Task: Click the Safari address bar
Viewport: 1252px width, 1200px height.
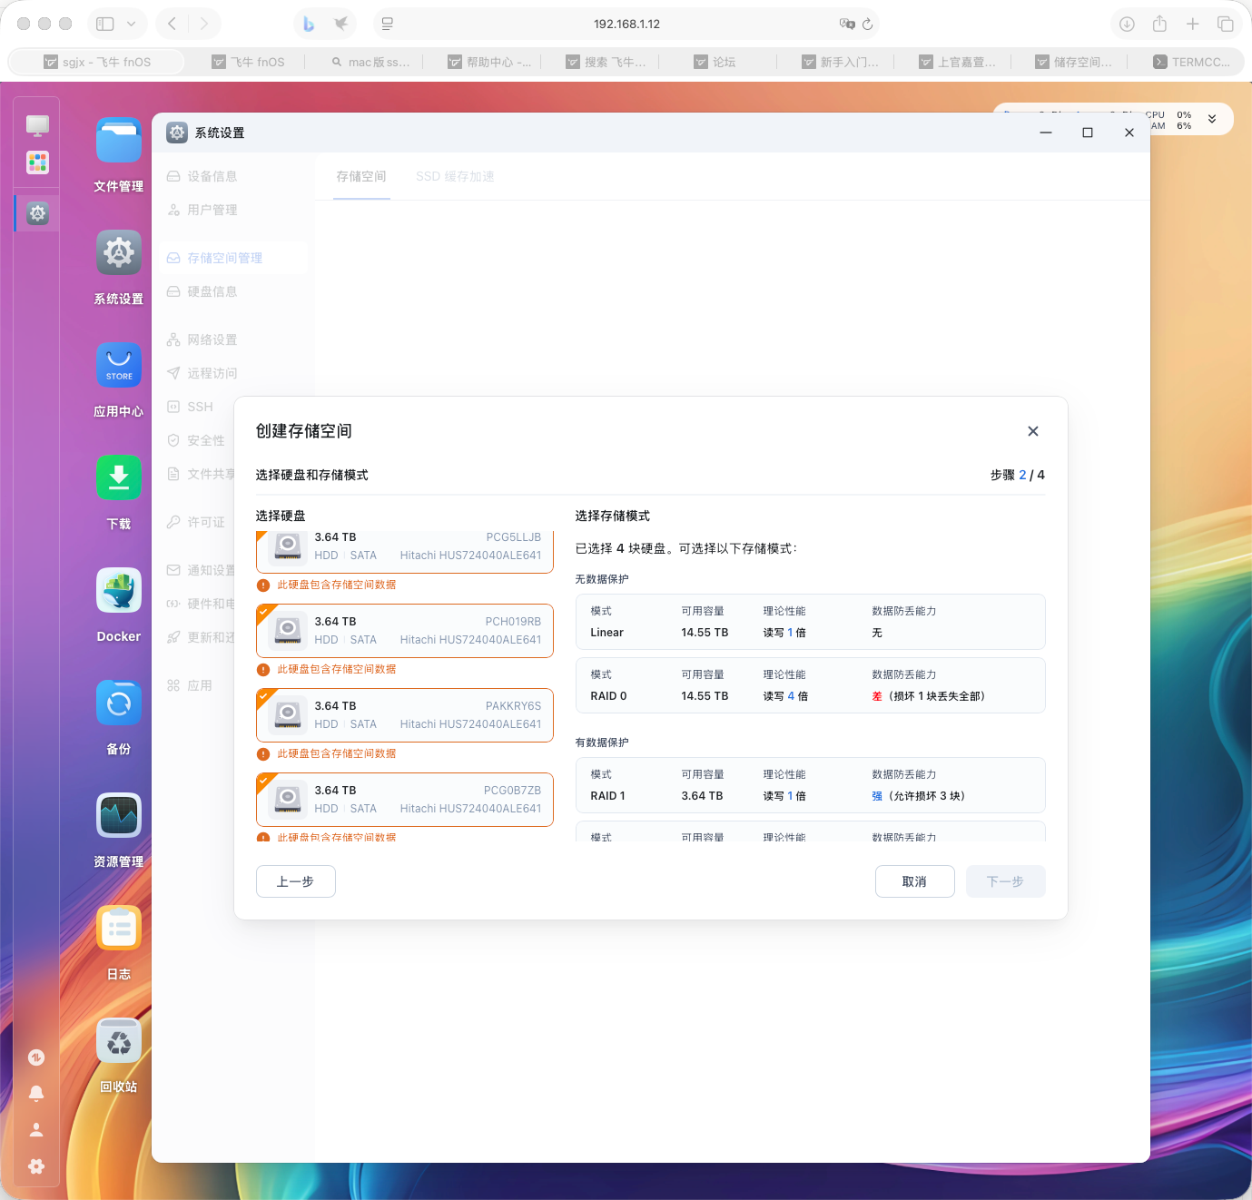Action: (x=626, y=25)
